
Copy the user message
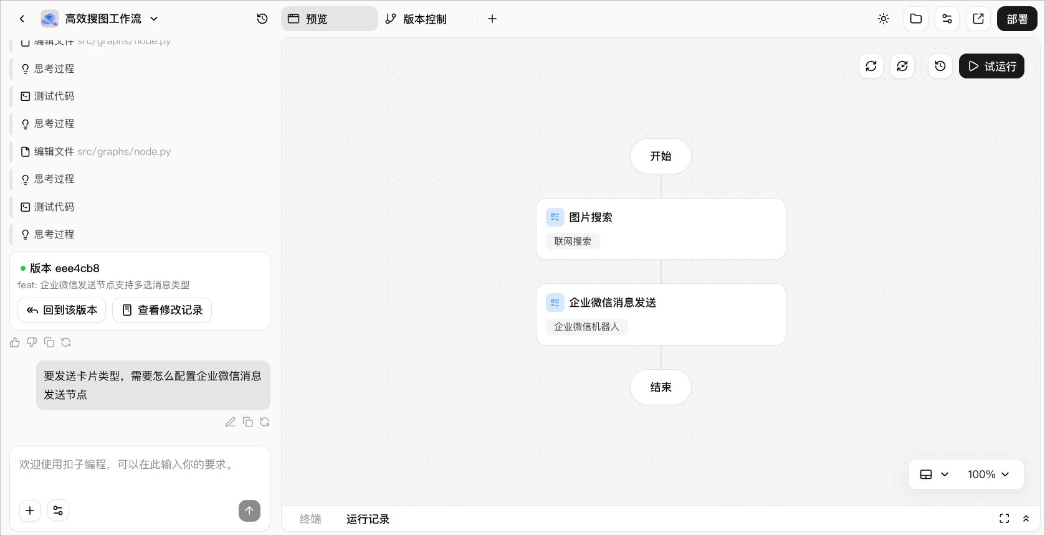(248, 422)
